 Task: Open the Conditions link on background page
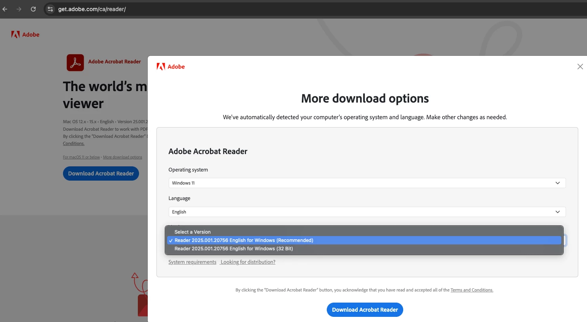point(74,143)
